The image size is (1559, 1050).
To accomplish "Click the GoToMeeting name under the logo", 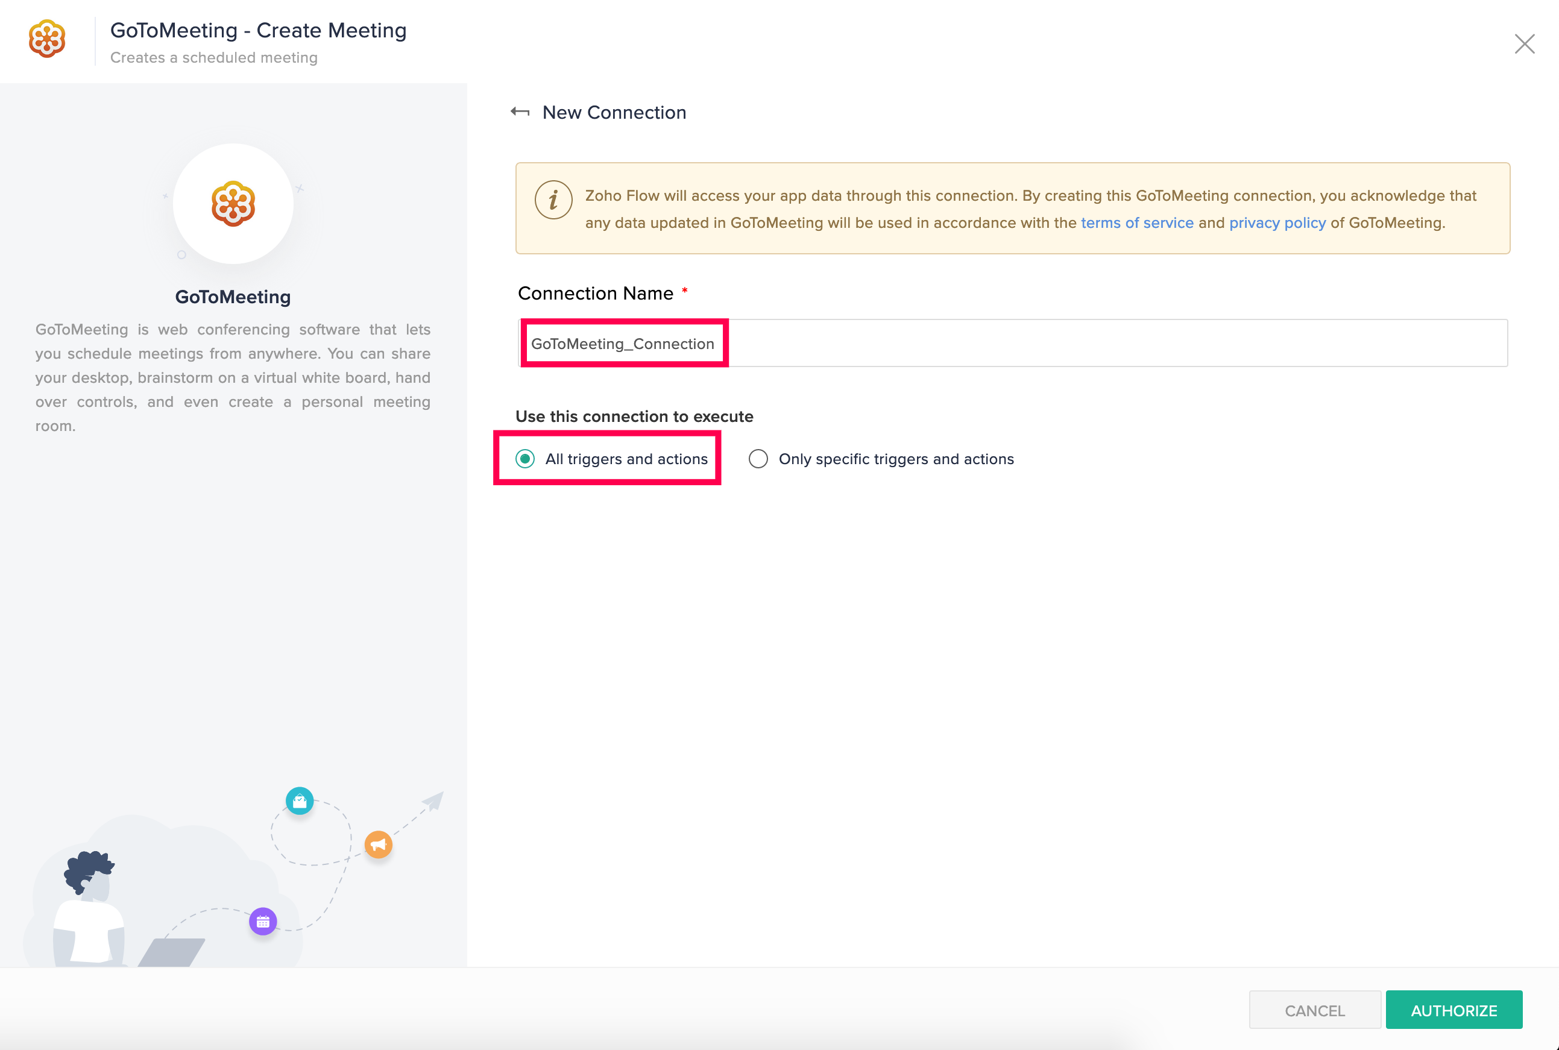I will tap(233, 297).
